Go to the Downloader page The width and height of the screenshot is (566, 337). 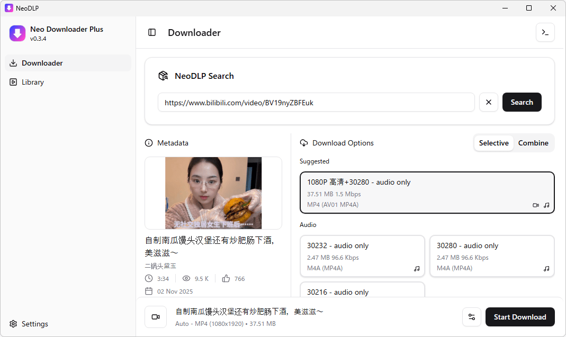pos(42,63)
